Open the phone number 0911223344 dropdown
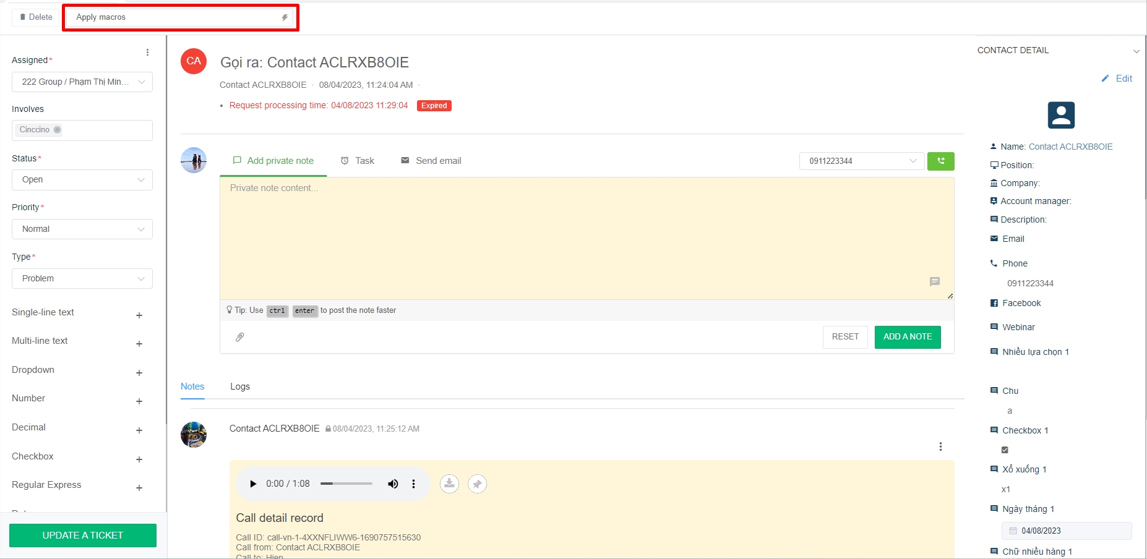The height and width of the screenshot is (559, 1147). pyautogui.click(x=862, y=161)
